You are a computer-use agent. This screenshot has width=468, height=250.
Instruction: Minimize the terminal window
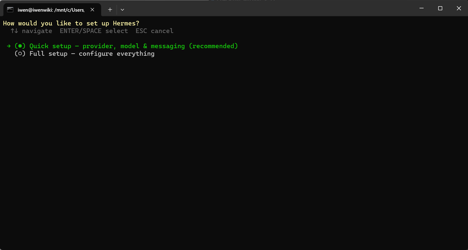[x=421, y=8]
